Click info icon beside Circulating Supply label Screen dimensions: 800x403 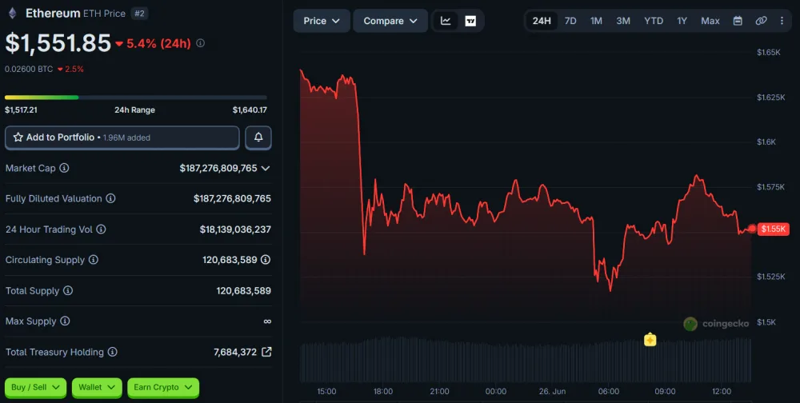pos(94,260)
